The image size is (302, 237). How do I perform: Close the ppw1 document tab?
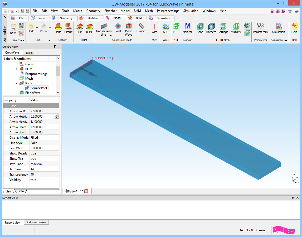86,191
